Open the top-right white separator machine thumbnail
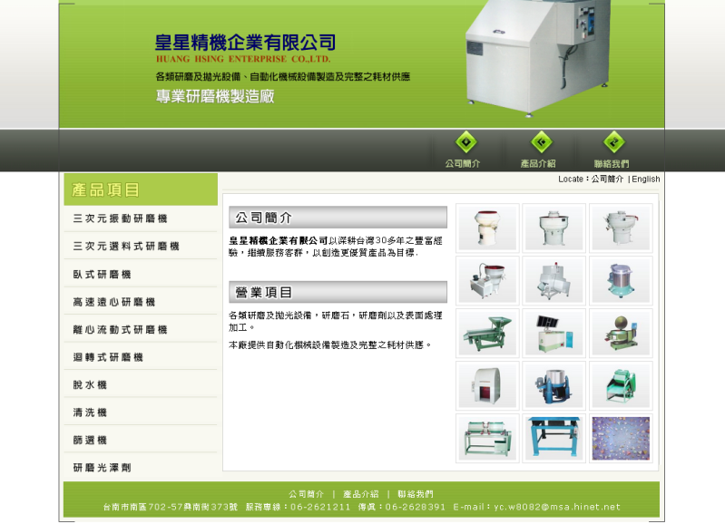This screenshot has width=725, height=524. click(621, 228)
